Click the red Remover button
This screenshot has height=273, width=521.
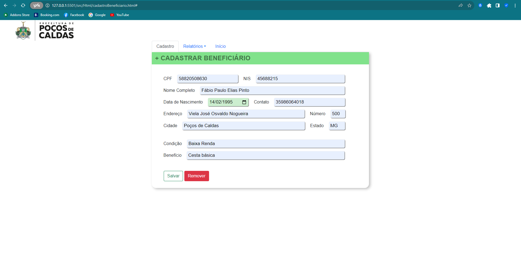[x=197, y=176]
